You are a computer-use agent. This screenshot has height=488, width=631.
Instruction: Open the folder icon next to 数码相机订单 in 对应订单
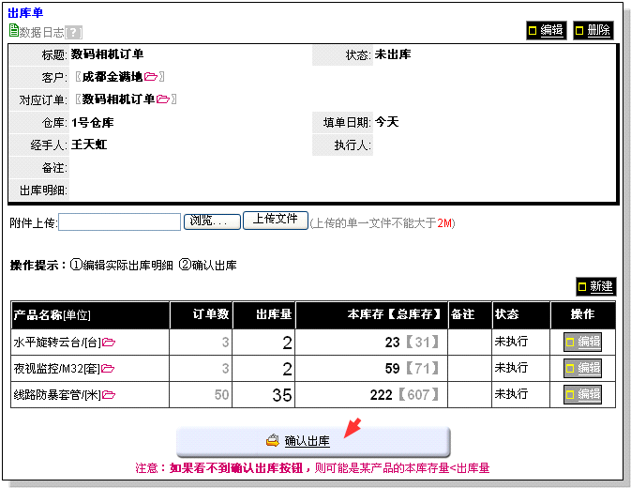[x=163, y=99]
